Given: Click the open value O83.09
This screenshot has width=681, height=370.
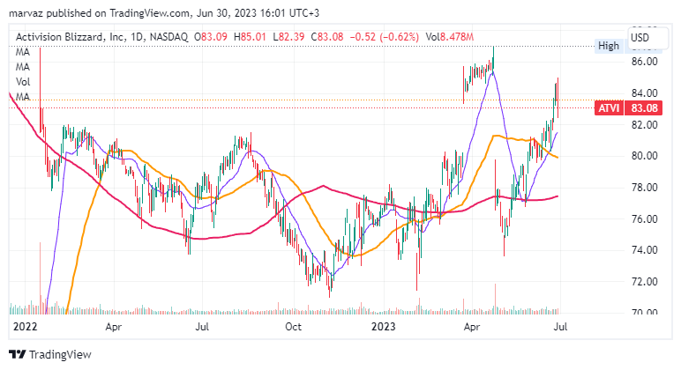Looking at the screenshot, I should coord(211,37).
